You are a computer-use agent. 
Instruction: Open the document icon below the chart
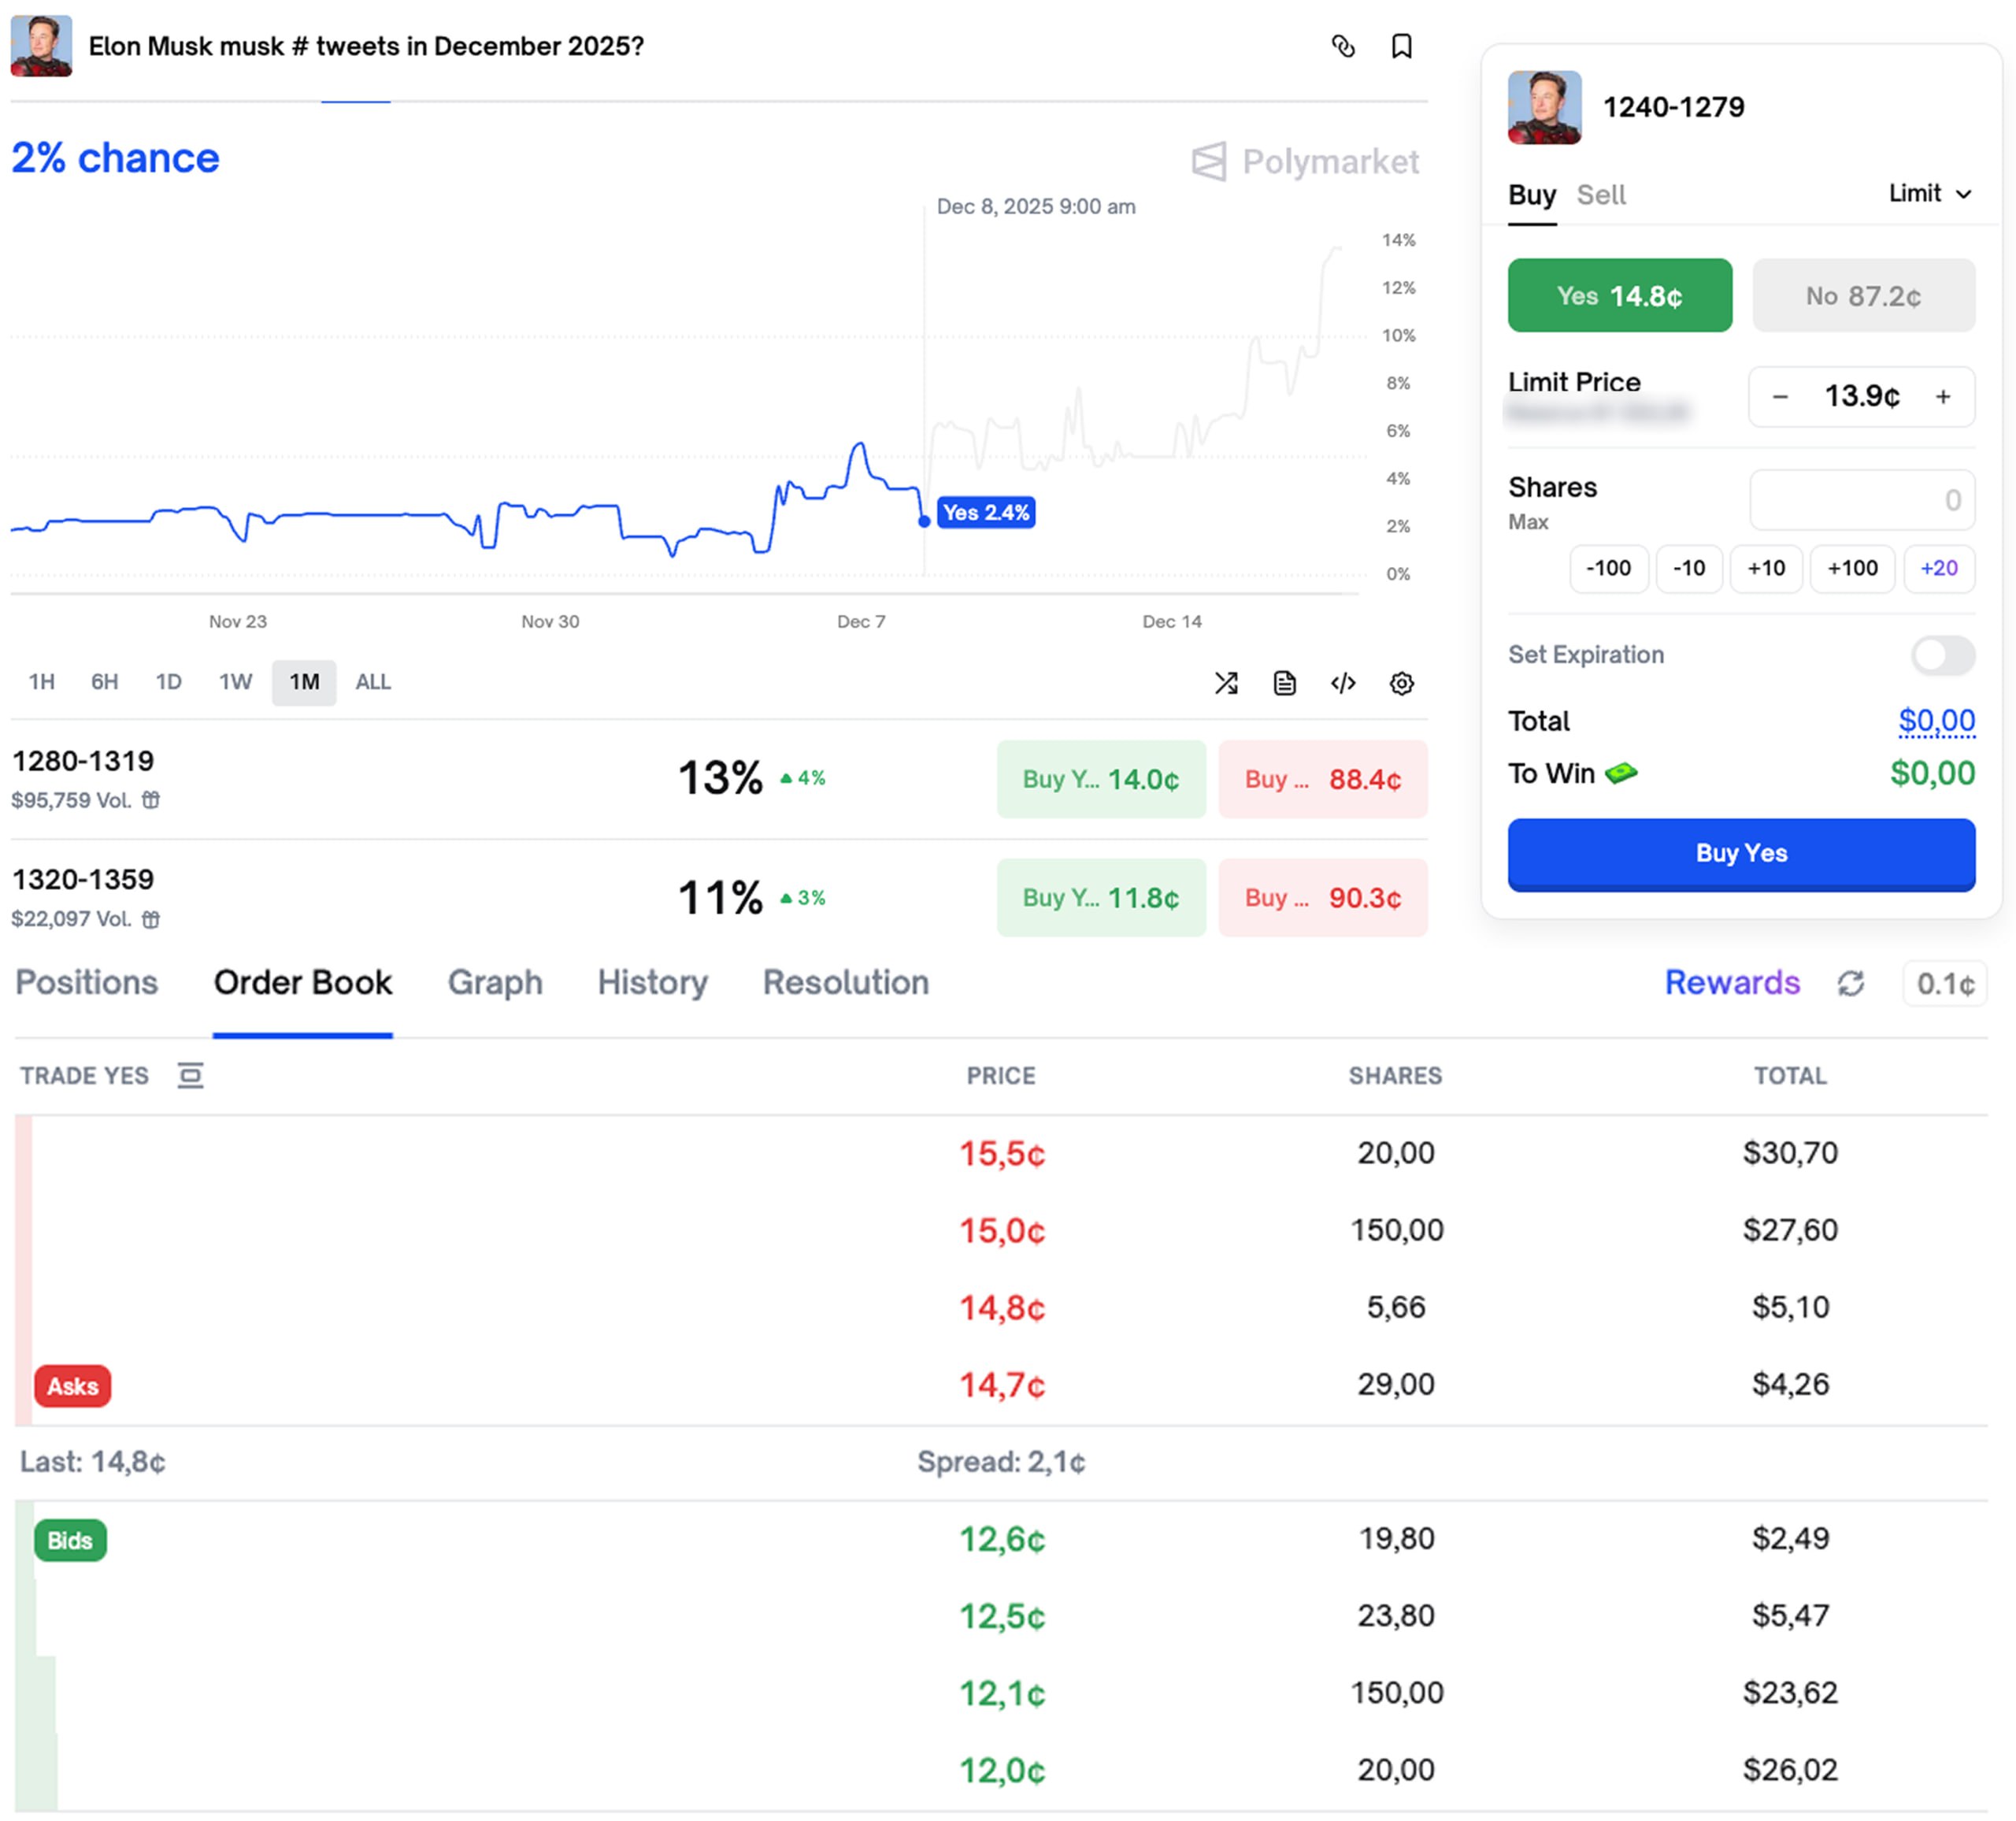(x=1284, y=683)
